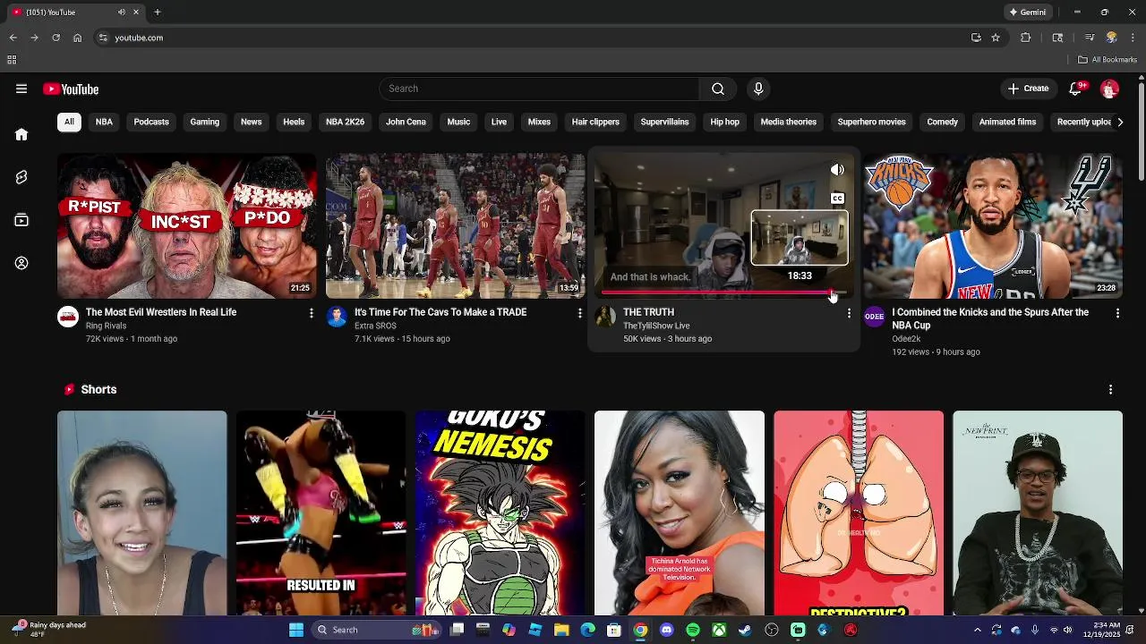The image size is (1146, 644).
Task: Open options menu for THE TRUTH video
Action: (849, 313)
